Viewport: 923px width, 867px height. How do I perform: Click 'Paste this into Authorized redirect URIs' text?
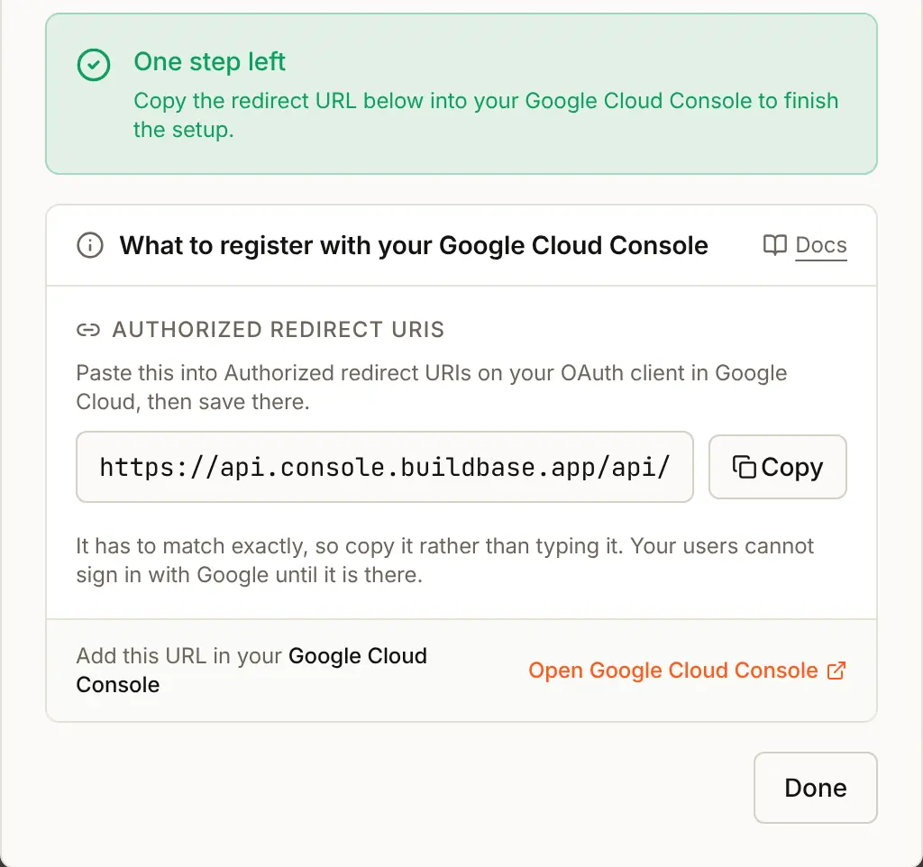[x=432, y=388]
